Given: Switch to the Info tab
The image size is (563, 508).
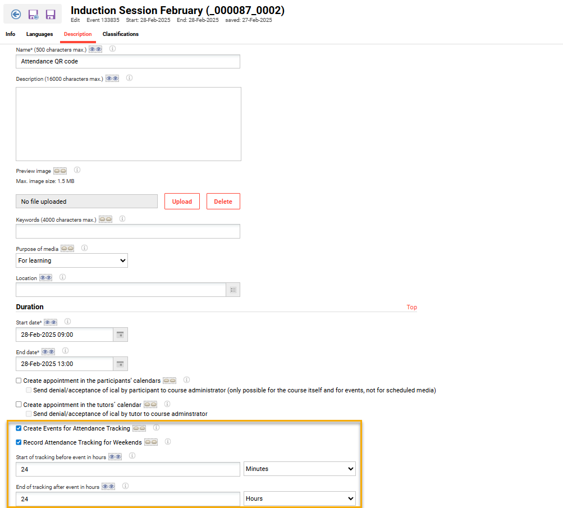Looking at the screenshot, I should click(11, 34).
